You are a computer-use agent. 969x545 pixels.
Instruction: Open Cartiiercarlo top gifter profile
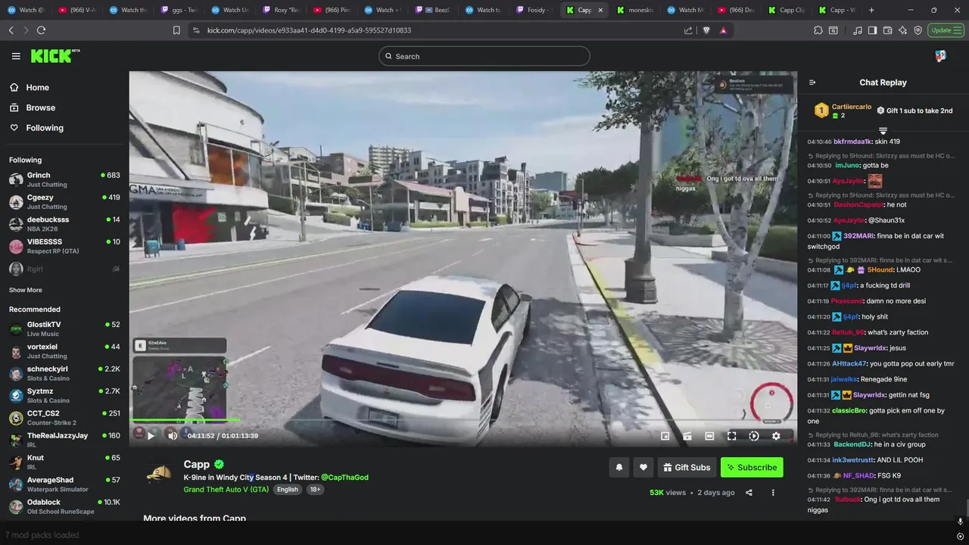pyautogui.click(x=851, y=107)
